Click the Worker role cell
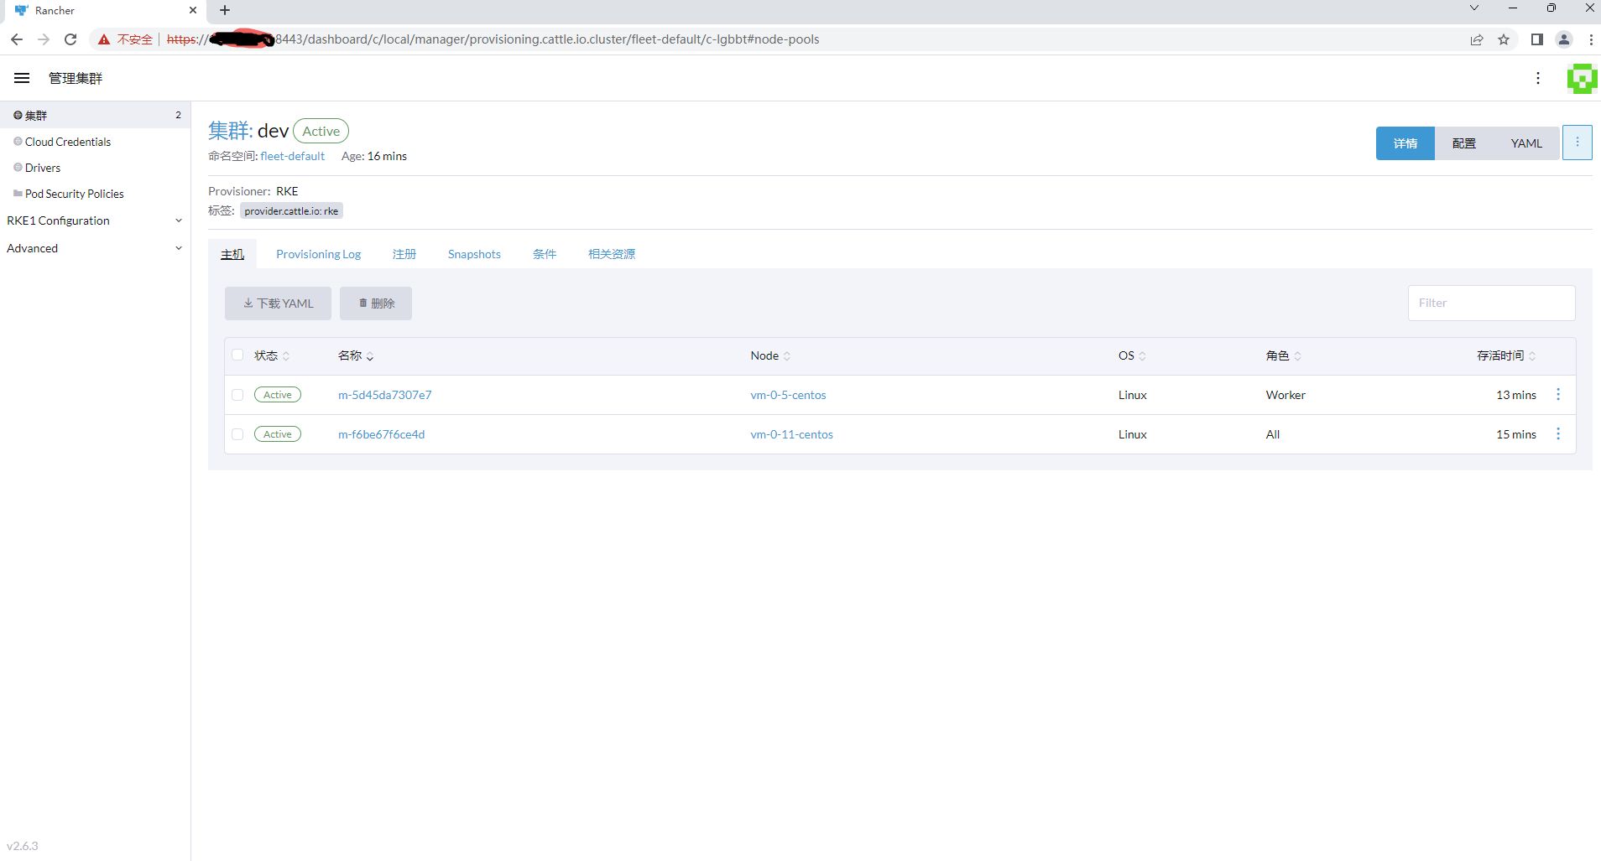 (1285, 395)
